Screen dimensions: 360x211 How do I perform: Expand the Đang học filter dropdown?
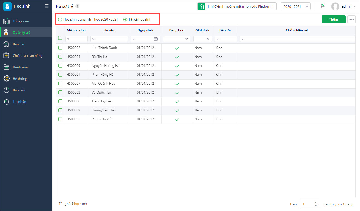[177, 39]
